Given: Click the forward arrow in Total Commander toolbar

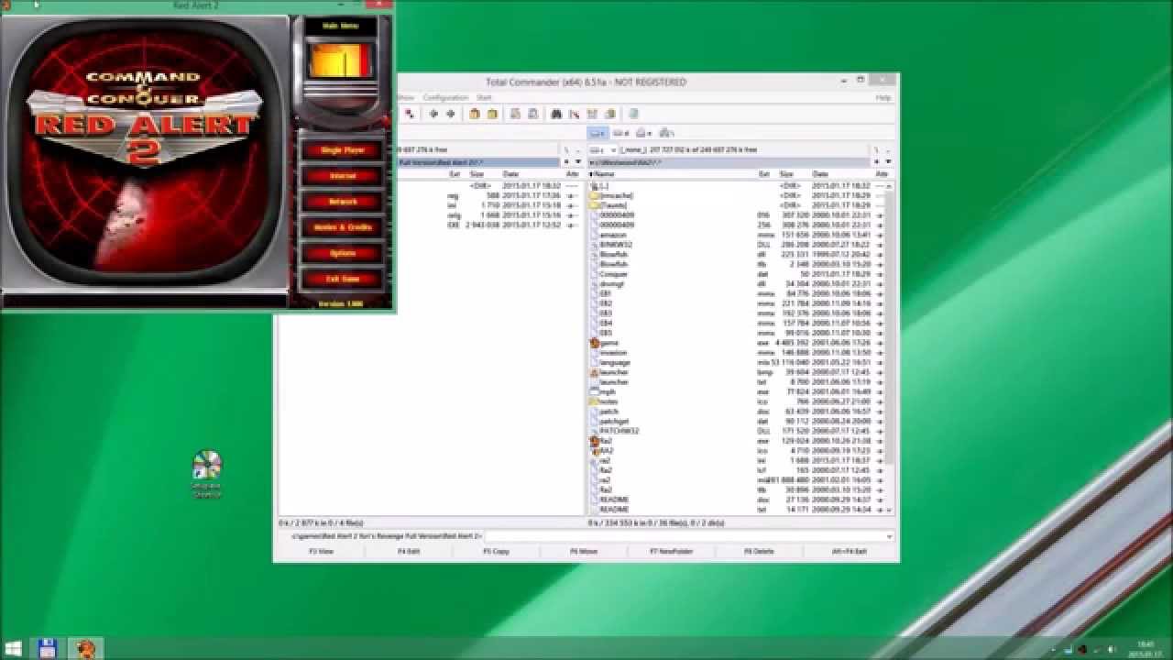Looking at the screenshot, I should [450, 114].
